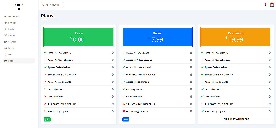Image resolution: width=276 pixels, height=128 pixels.
Task: Show info for Basic plan Access All Assignments
Action: coord(191,82)
